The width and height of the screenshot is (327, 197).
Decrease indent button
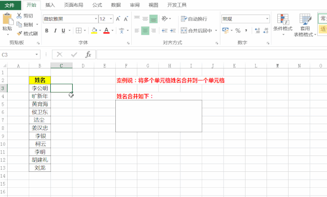pos(165,31)
